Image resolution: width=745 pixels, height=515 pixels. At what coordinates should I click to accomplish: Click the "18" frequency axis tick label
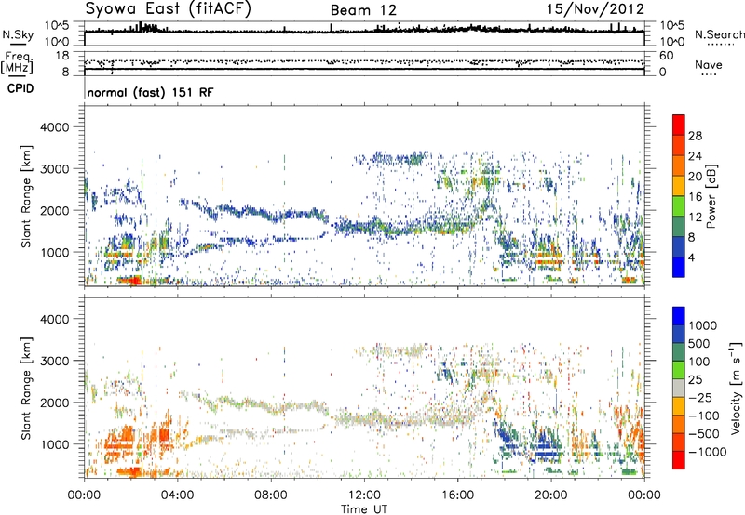[61, 55]
